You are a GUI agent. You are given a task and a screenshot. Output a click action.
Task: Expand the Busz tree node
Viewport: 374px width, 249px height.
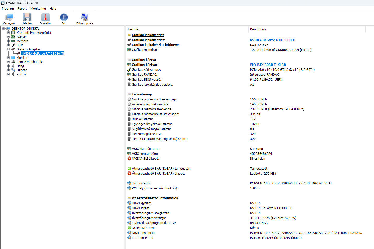coord(8,45)
